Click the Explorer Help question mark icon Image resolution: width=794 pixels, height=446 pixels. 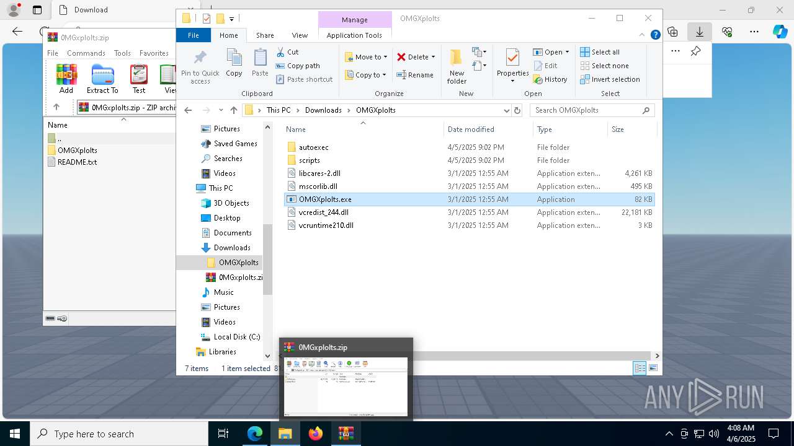(655, 35)
